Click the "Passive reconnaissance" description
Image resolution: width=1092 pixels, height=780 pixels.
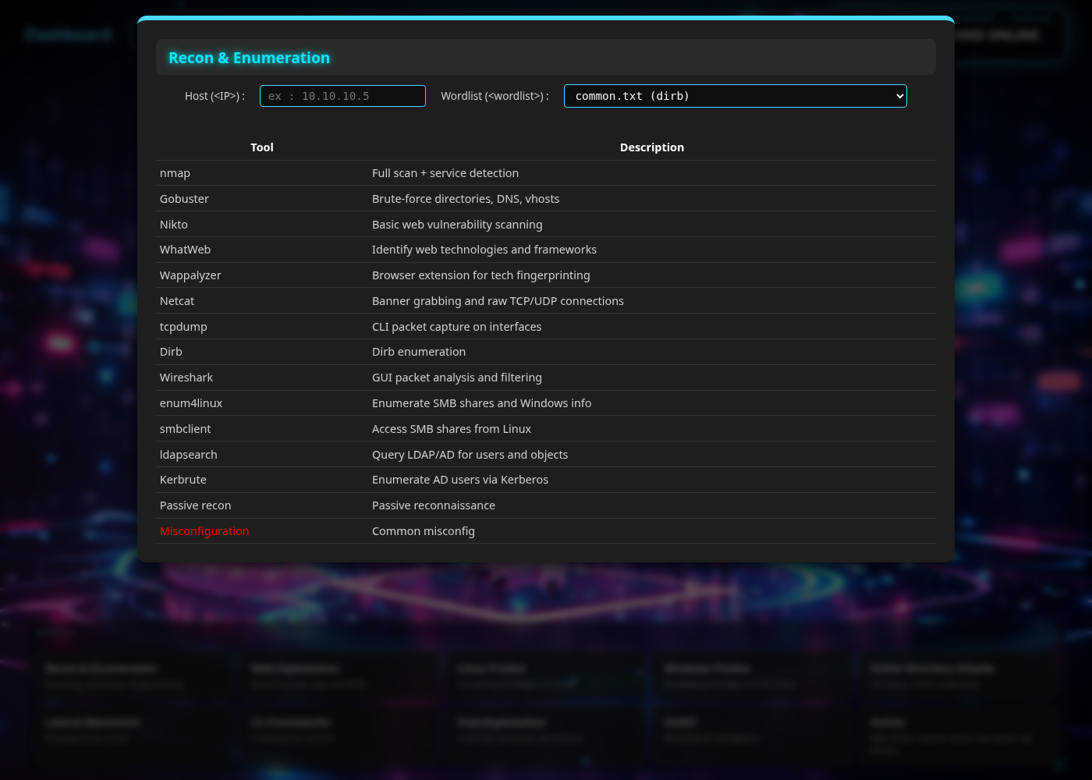coord(434,505)
